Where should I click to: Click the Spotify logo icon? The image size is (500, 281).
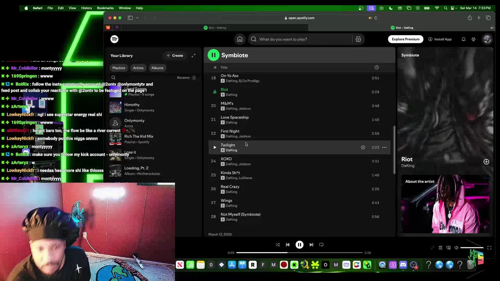[114, 39]
